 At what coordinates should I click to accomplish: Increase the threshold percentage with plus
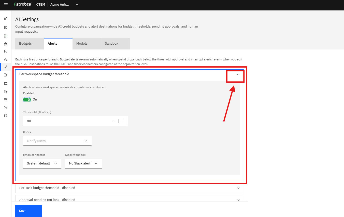[123, 121]
